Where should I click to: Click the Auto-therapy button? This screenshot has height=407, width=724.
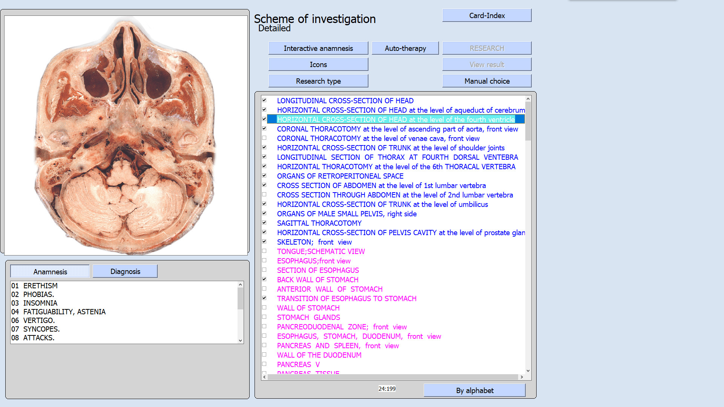(405, 48)
